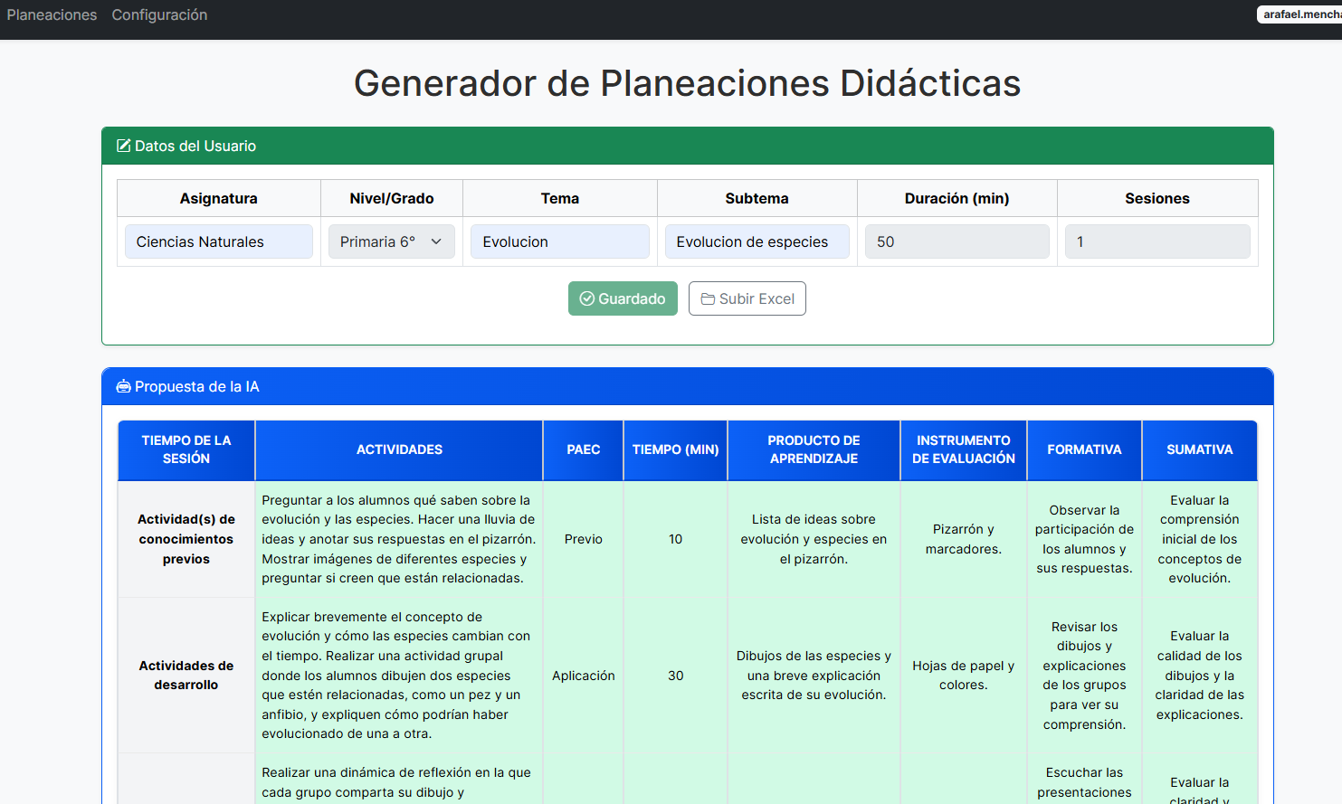Click the printer icon on Propuesta de la IA header
The width and height of the screenshot is (1342, 804).
122,385
